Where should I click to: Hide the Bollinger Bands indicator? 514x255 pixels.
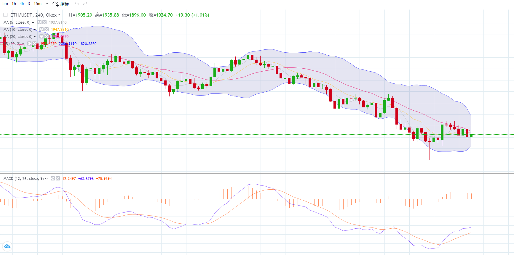tap(29, 43)
